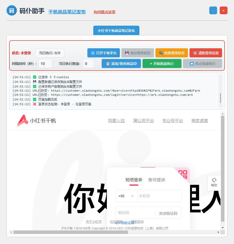Click the stop icon on 停止批量执行 button
Viewport: 234px width, 244px height.
pos(192,63)
